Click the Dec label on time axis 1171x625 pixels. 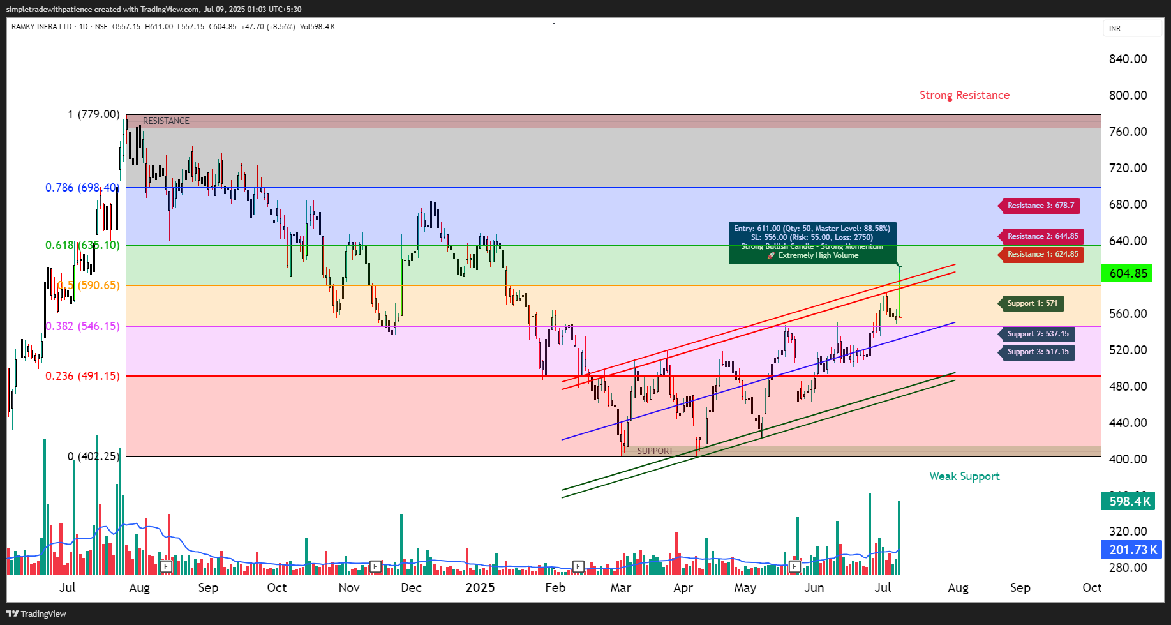(411, 587)
